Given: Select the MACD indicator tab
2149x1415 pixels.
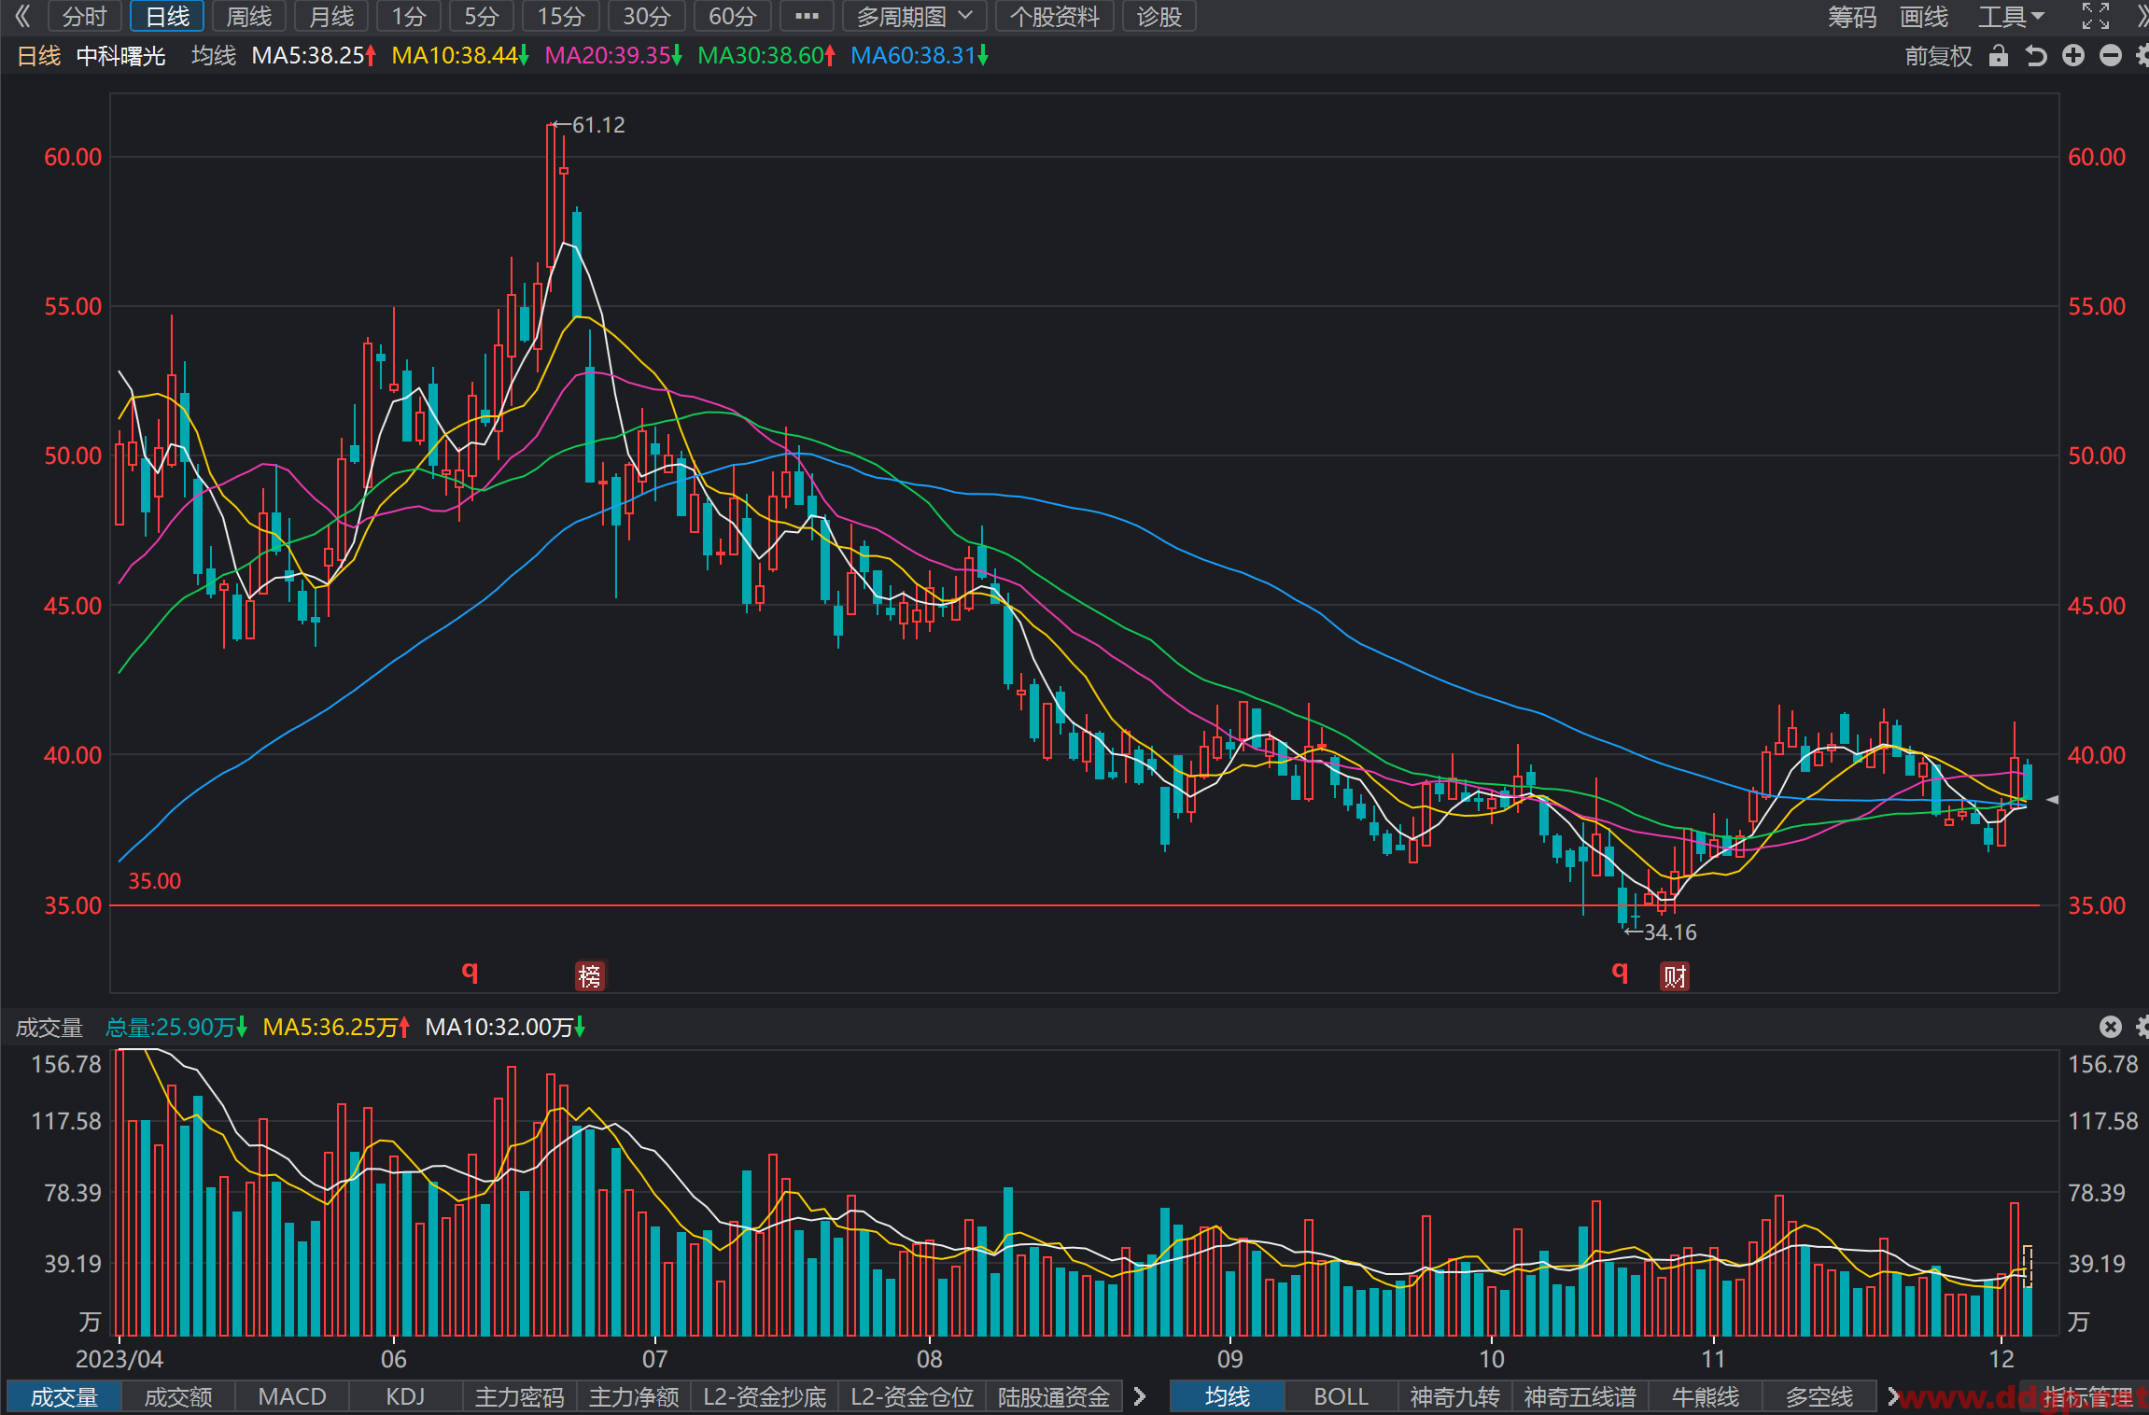Looking at the screenshot, I should pos(292,1396).
